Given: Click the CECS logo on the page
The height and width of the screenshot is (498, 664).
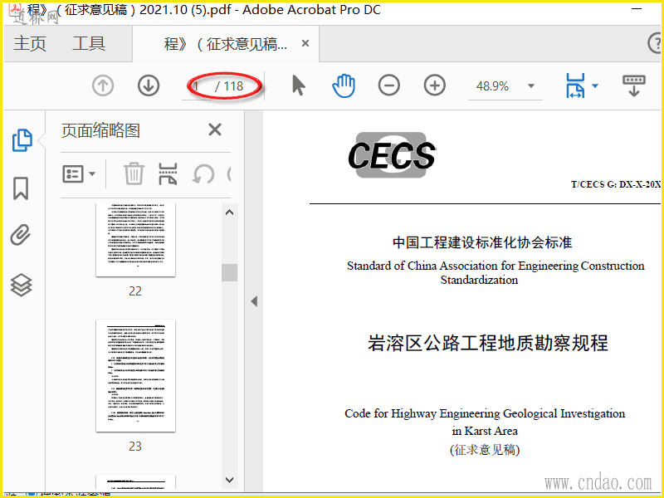Looking at the screenshot, I should click(391, 155).
